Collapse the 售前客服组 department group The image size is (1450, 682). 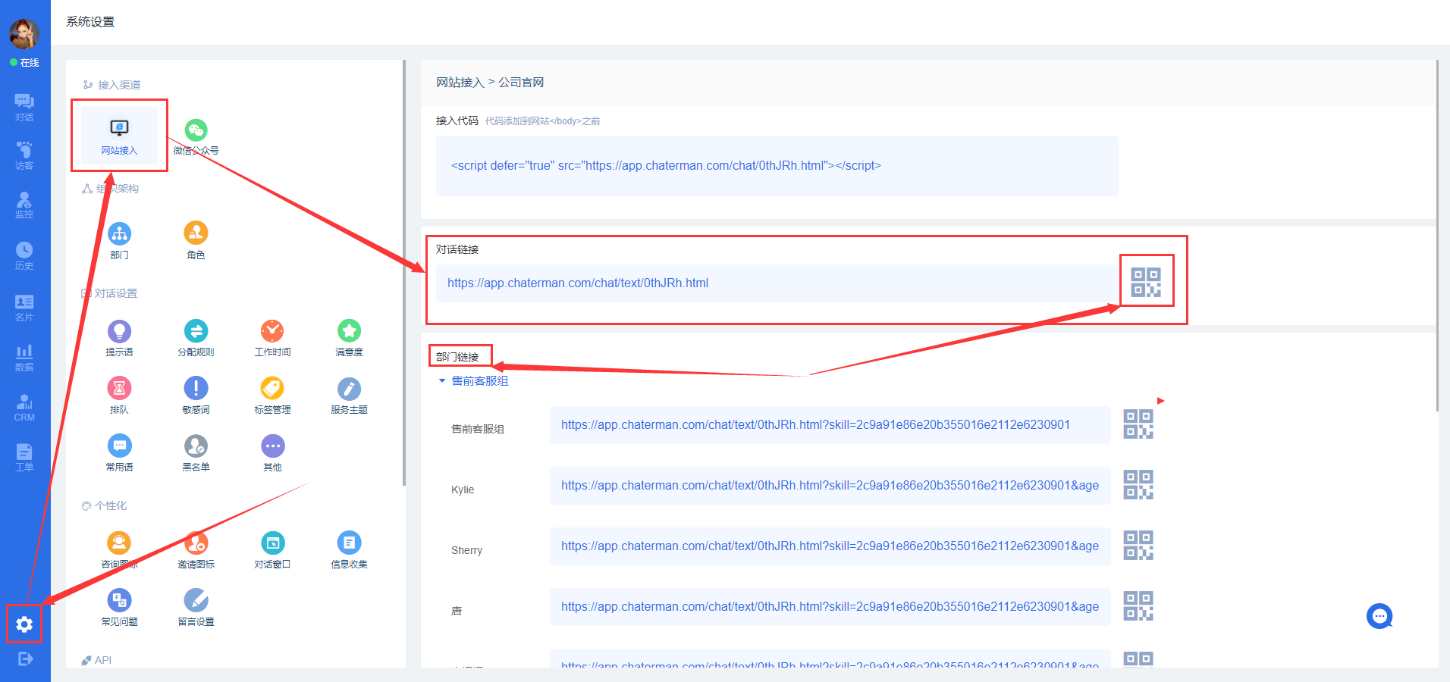click(442, 380)
